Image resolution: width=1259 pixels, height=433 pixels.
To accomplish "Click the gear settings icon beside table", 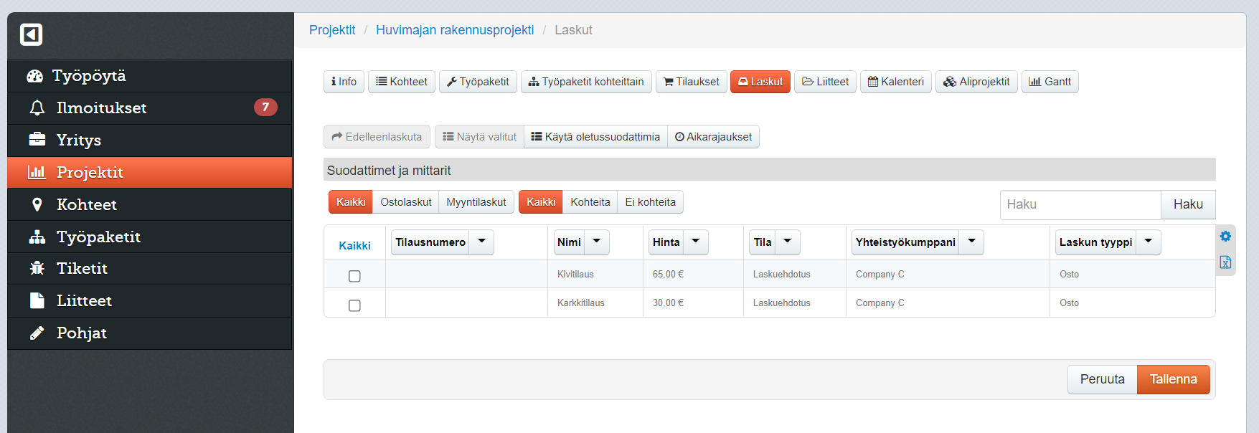I will click(1225, 237).
